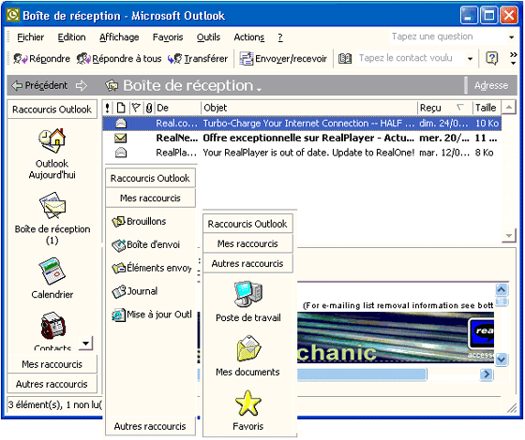Open Outlook Aujourd'hui shortcut icon
The height and width of the screenshot is (440, 525).
[52, 140]
